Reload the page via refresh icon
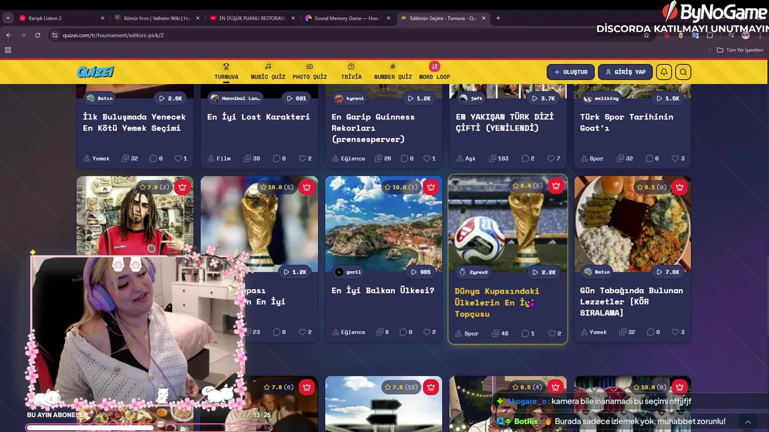The image size is (769, 432). [37, 35]
